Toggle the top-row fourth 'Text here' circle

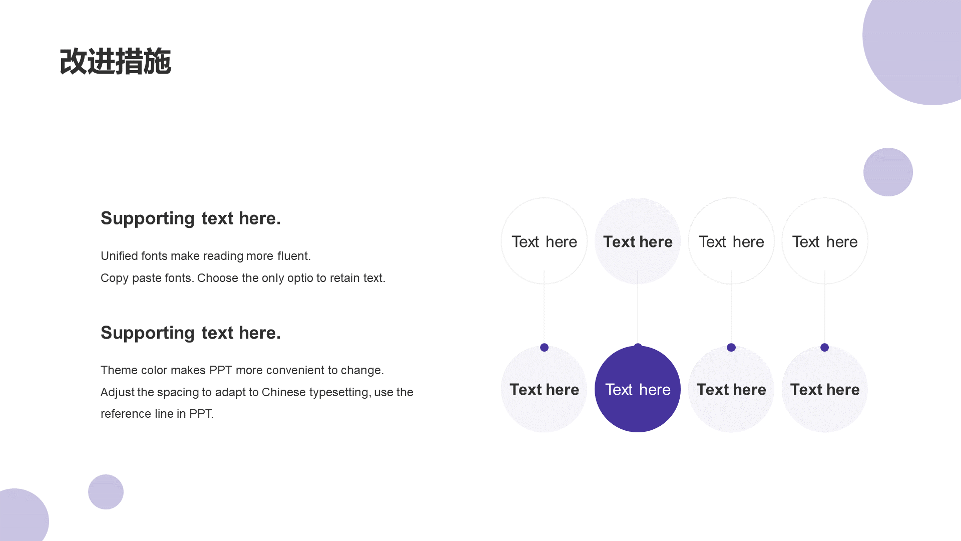coord(825,241)
